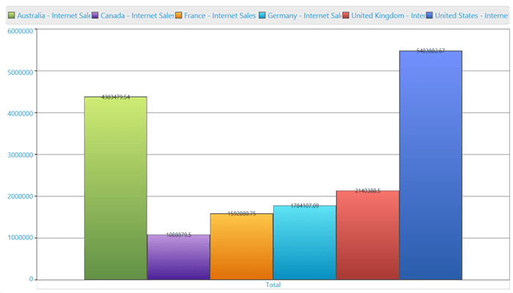Click the green Australia legend swatch
Image resolution: width=513 pixels, height=293 pixels.
12,15
